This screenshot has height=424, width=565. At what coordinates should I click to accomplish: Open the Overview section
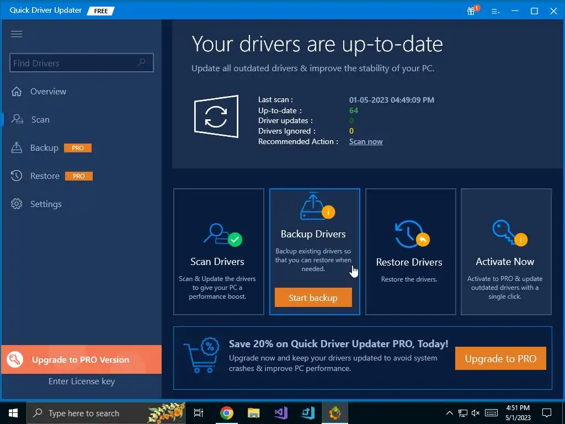(x=49, y=92)
